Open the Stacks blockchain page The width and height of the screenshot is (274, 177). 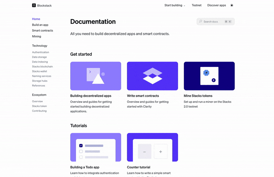point(42,66)
